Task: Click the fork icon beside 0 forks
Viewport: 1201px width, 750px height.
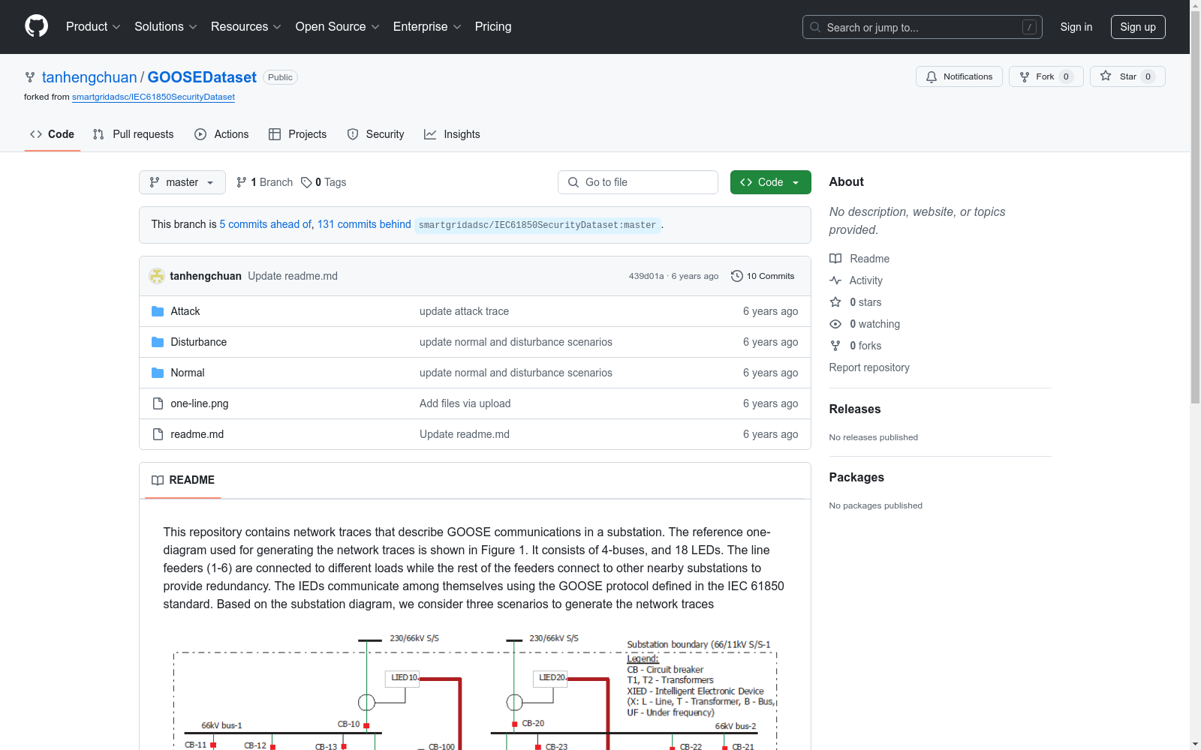Action: [x=835, y=346]
